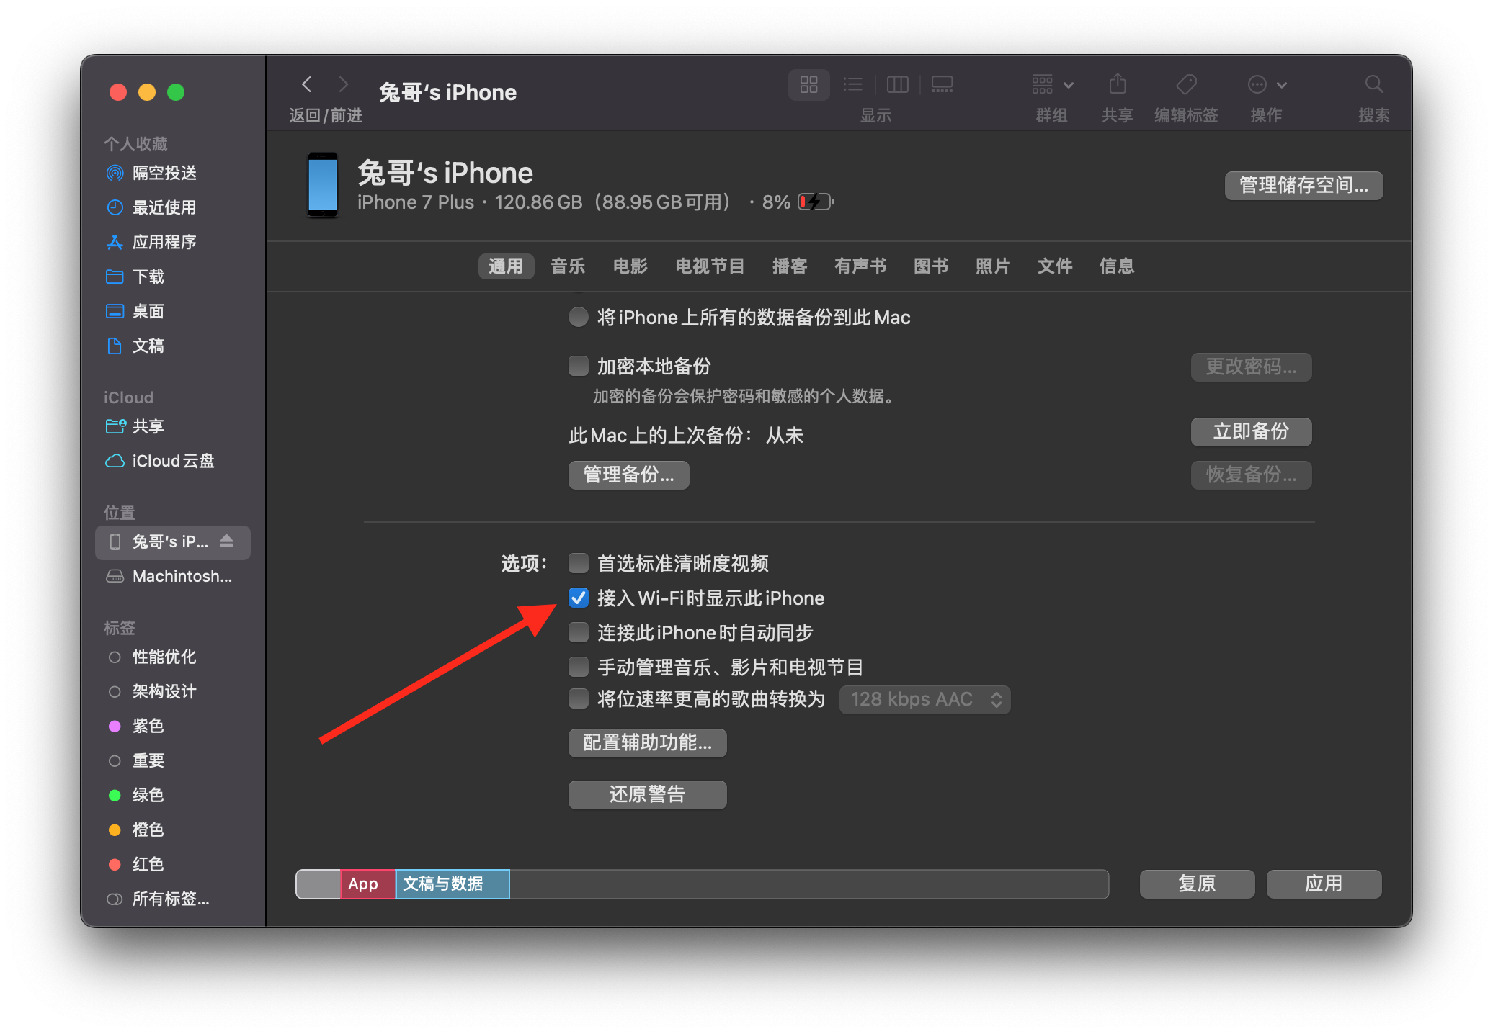Screen dimensions: 1493x1034
Task: Open 搜索 with the magnifier icon
Action: point(1373,84)
